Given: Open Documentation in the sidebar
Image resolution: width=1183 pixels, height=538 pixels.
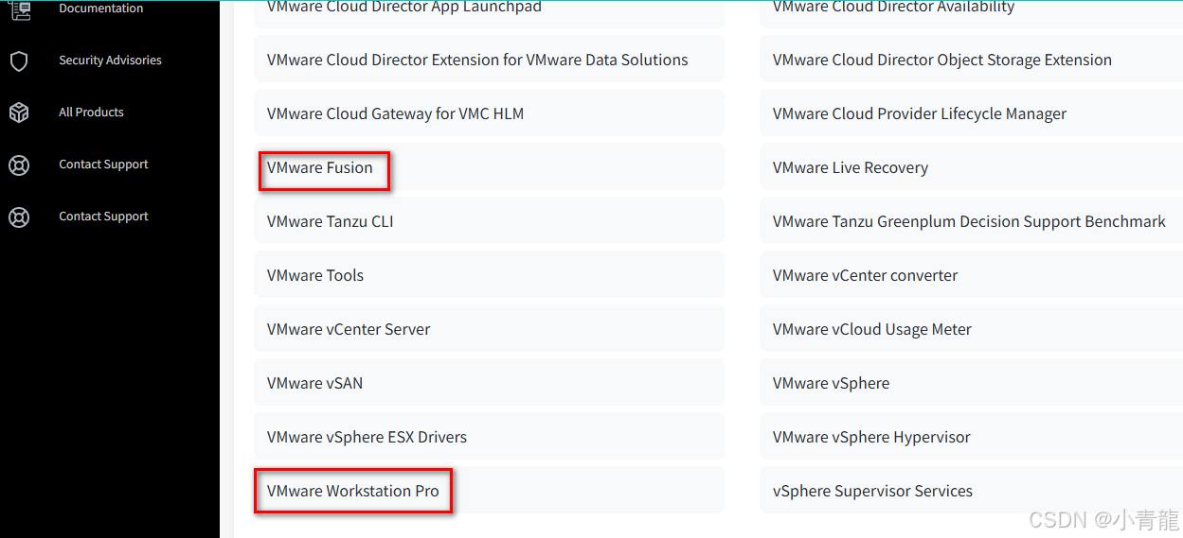Looking at the screenshot, I should 101,9.
